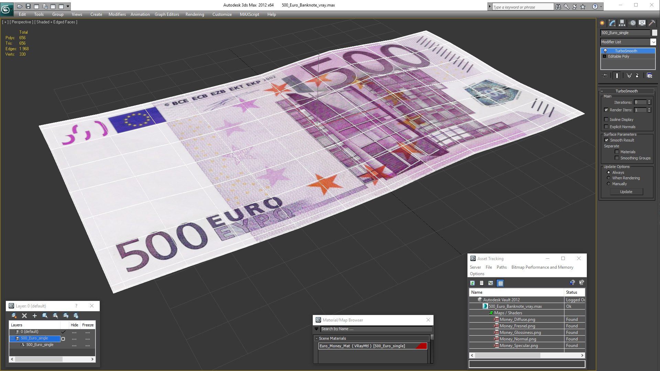
Task: Add selected objects to layer plus icon
Action: 35,316
